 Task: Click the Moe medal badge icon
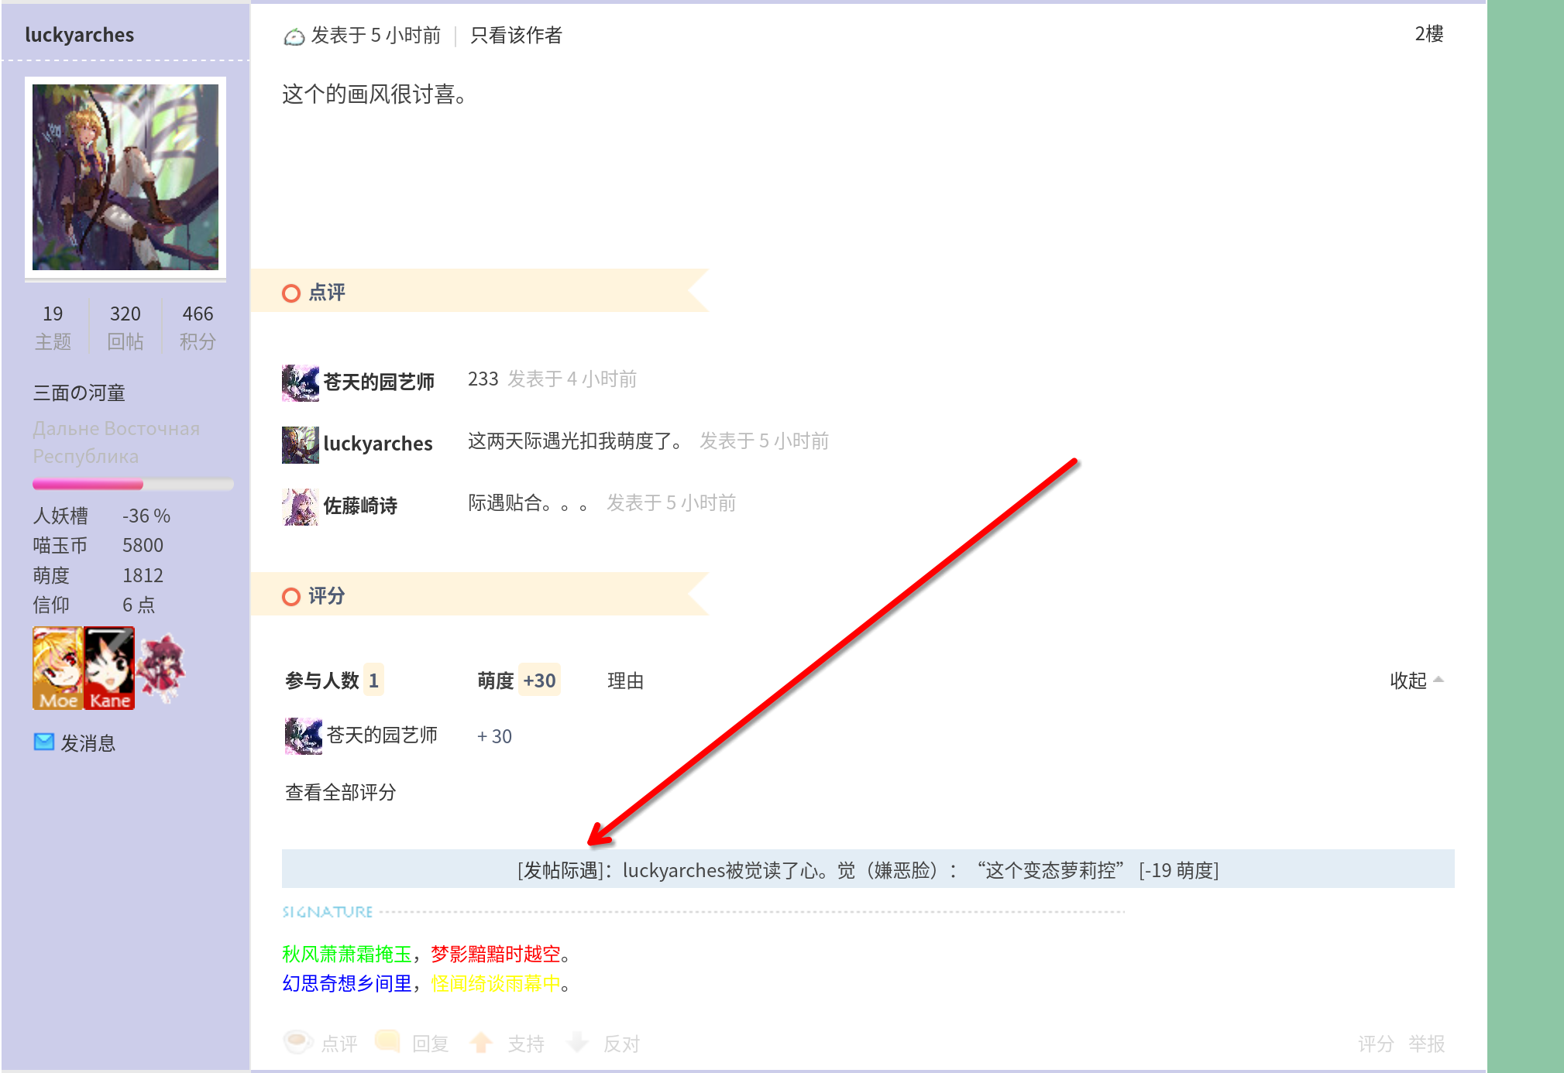[x=57, y=668]
